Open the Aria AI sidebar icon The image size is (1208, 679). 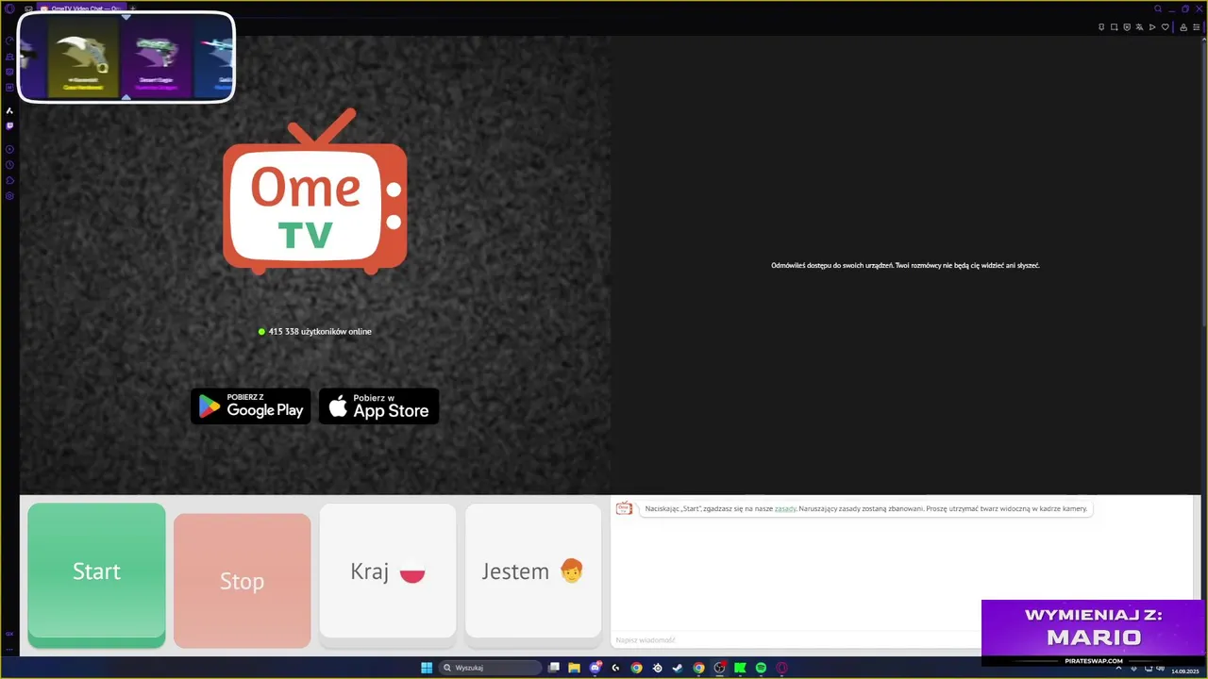(x=9, y=110)
